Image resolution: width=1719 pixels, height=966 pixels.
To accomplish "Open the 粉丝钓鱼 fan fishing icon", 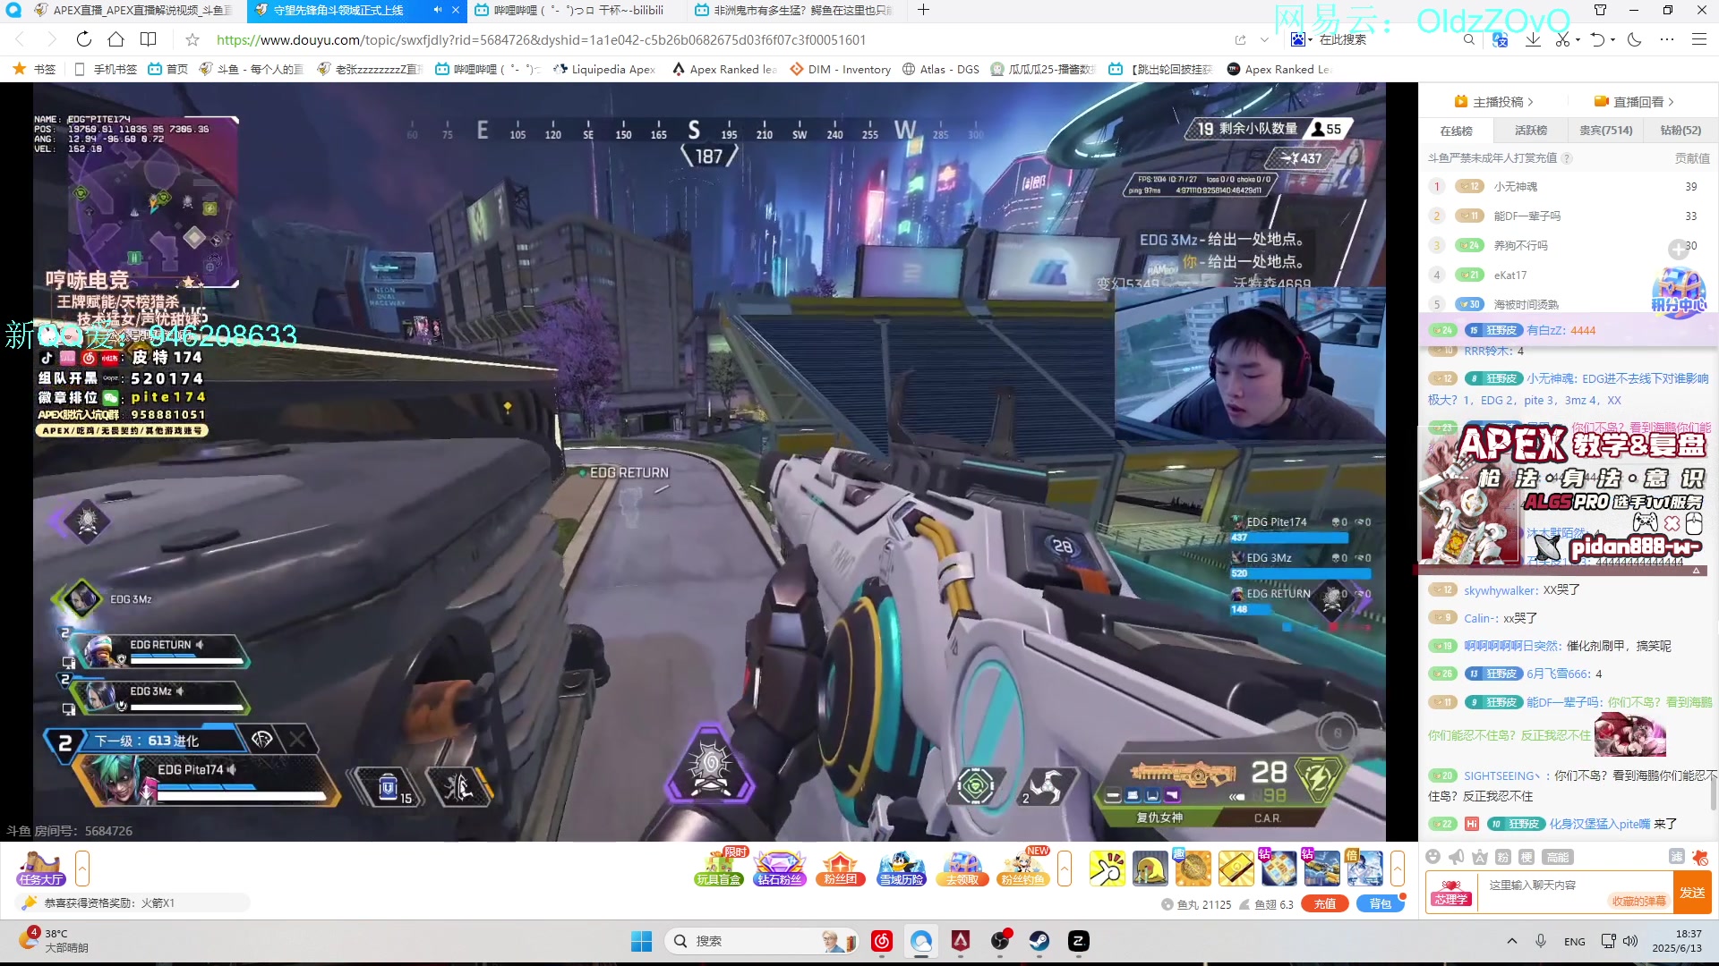I will pyautogui.click(x=1022, y=868).
